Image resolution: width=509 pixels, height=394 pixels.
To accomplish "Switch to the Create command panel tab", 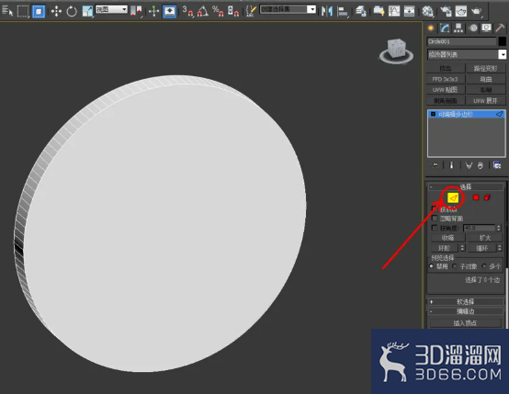I will click(431, 28).
